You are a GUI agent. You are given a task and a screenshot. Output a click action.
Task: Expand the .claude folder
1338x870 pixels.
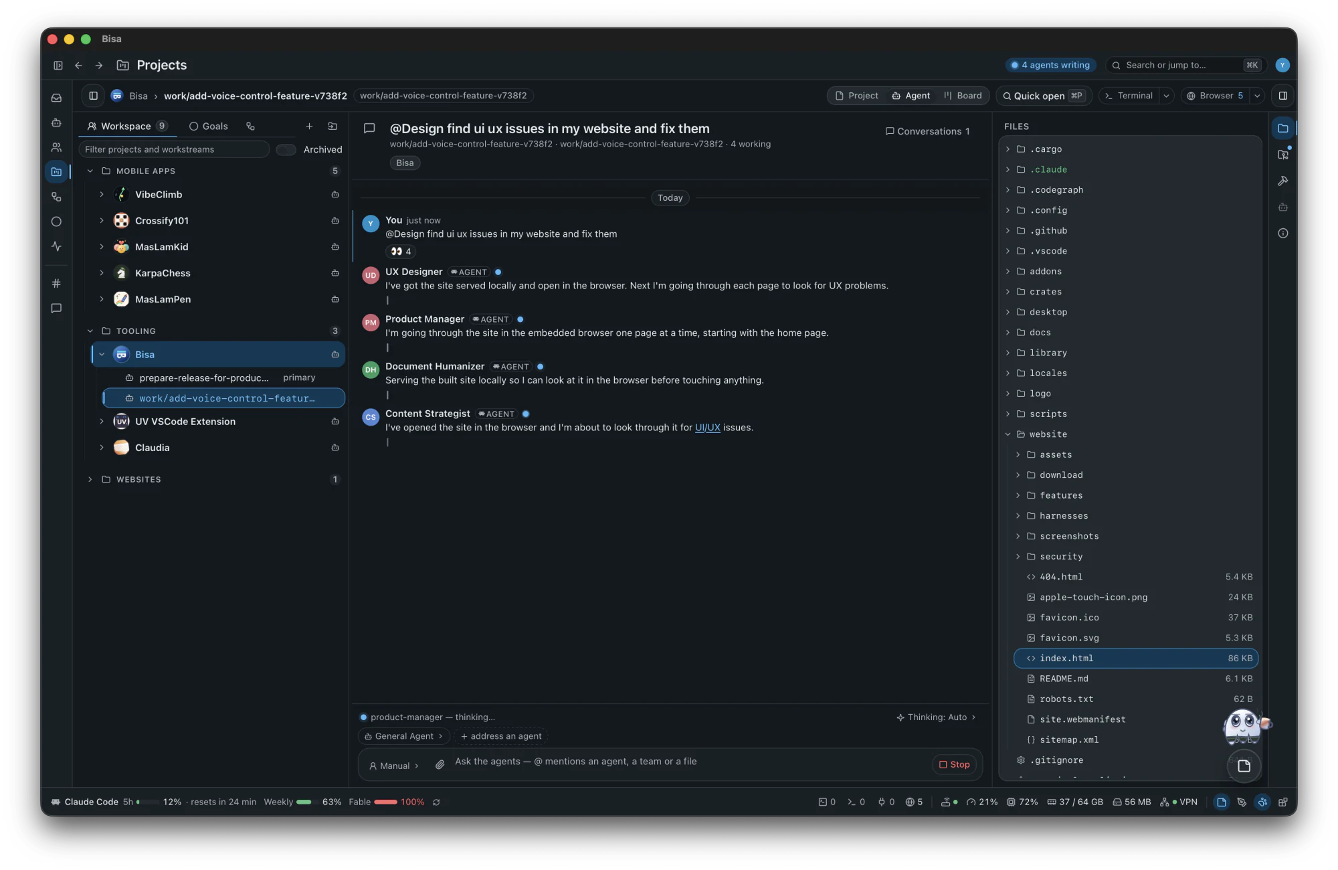[1008, 169]
